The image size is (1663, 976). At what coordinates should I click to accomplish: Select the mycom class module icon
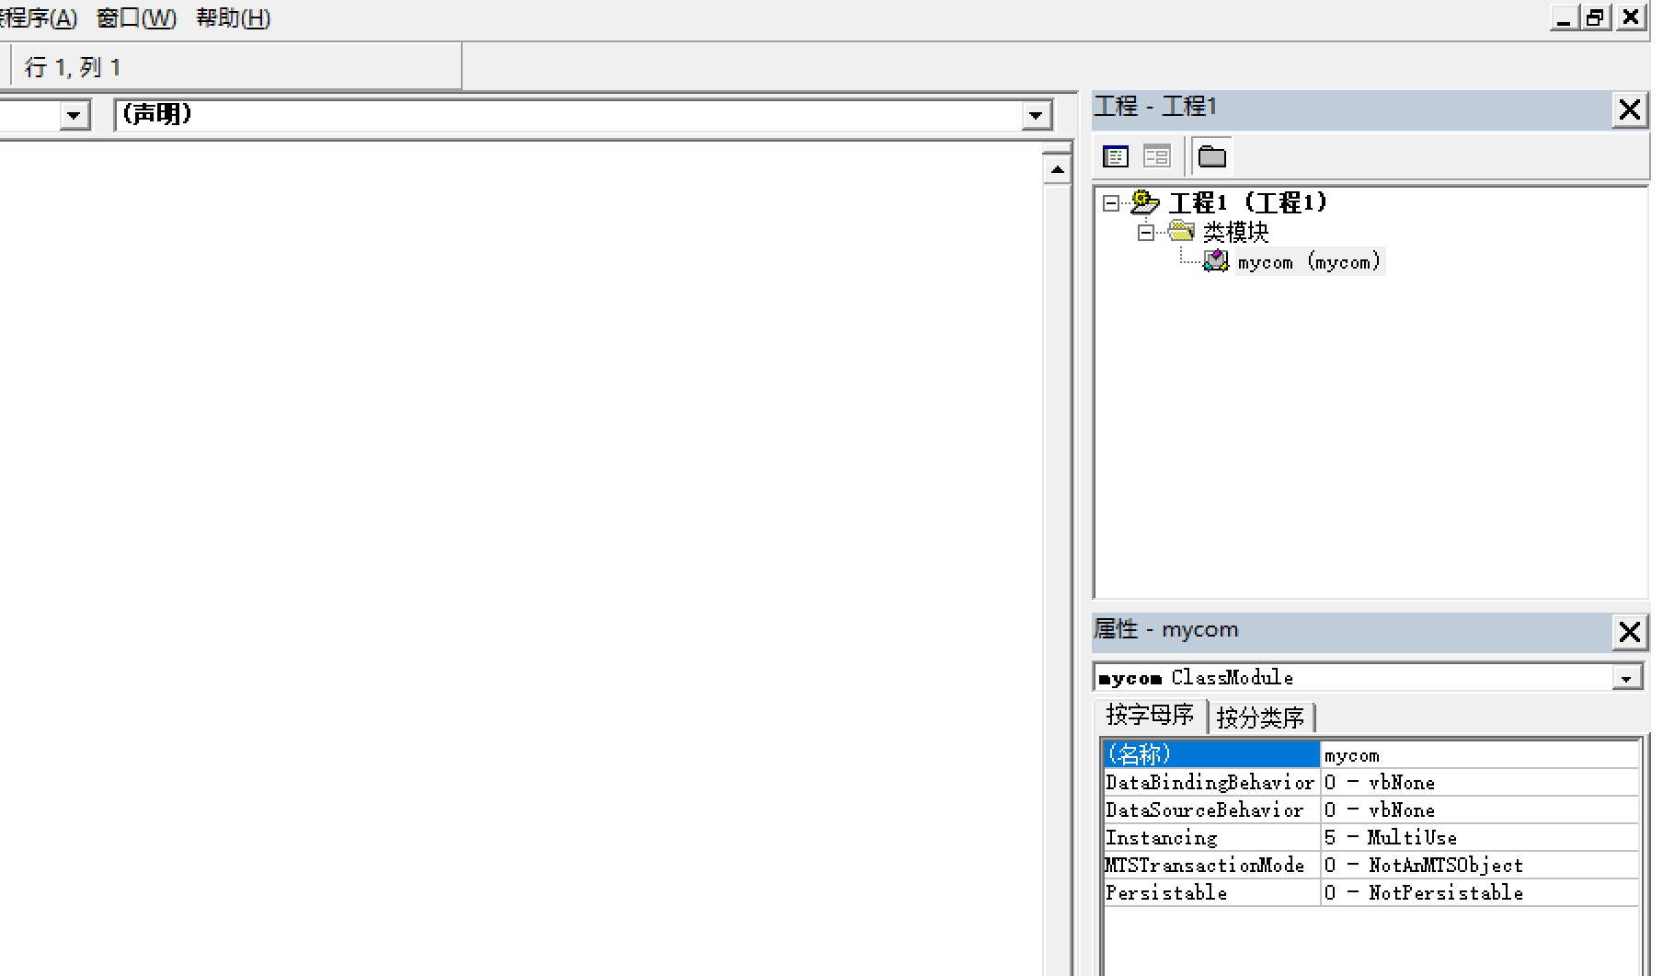(x=1215, y=262)
